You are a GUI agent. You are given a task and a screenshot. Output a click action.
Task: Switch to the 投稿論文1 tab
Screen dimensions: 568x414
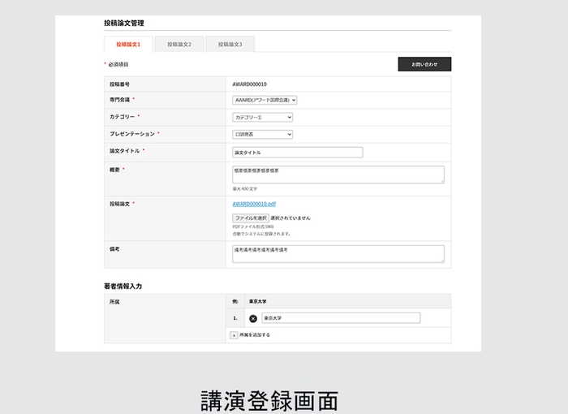[128, 45]
